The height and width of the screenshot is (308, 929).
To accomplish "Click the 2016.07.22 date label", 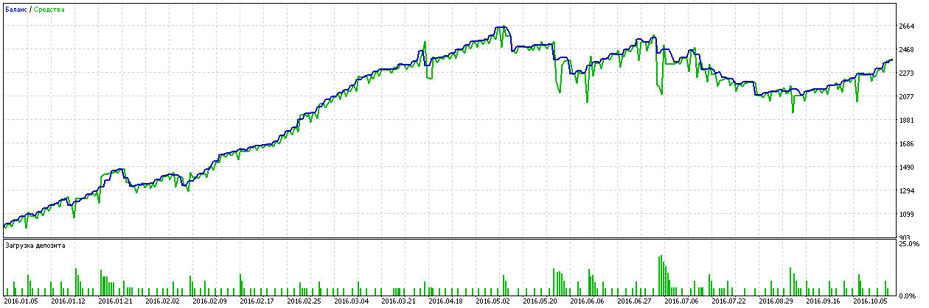I will [728, 301].
